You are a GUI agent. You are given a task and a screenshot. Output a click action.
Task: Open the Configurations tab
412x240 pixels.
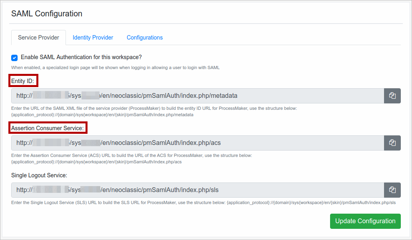tap(145, 38)
